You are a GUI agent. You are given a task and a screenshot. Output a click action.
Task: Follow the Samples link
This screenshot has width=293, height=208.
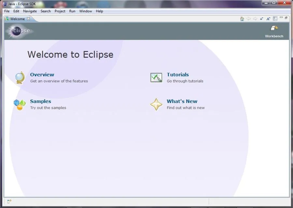point(41,101)
